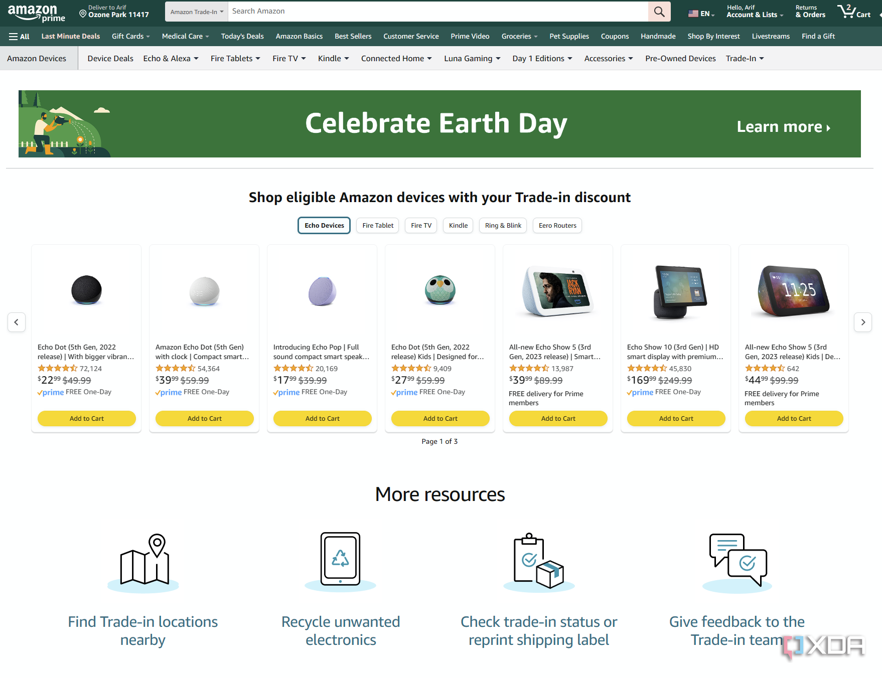Open Pre-Owned Devices link

pos(680,59)
